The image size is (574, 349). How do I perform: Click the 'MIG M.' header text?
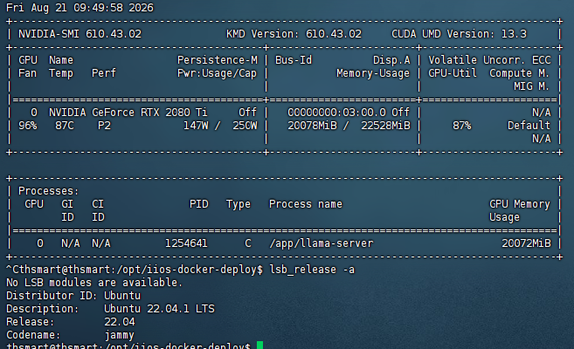pos(531,86)
